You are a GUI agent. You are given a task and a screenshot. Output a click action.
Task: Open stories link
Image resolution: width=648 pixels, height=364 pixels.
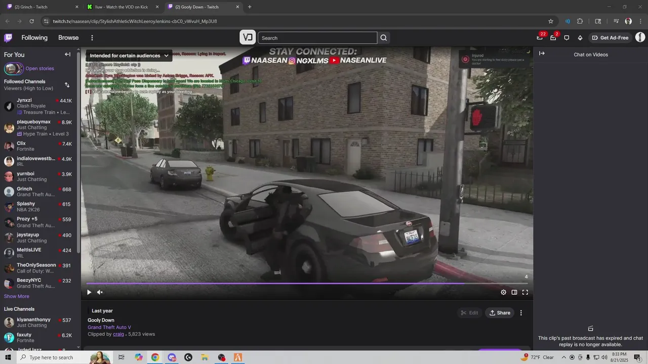pyautogui.click(x=39, y=69)
